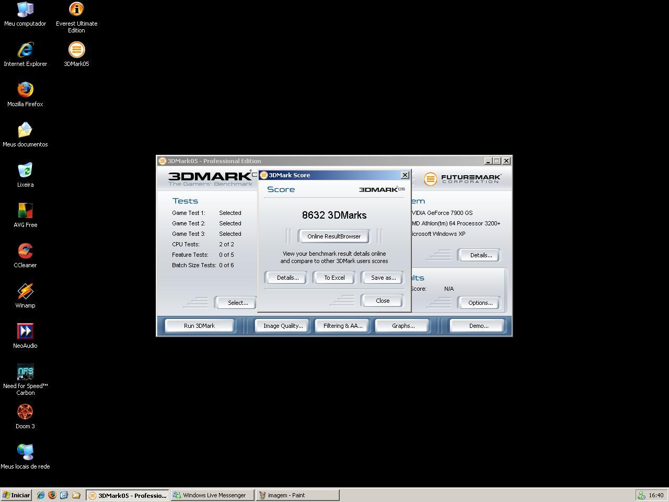Open Image Quality... in main window
Viewport: 669px width, 502px height.
[283, 326]
